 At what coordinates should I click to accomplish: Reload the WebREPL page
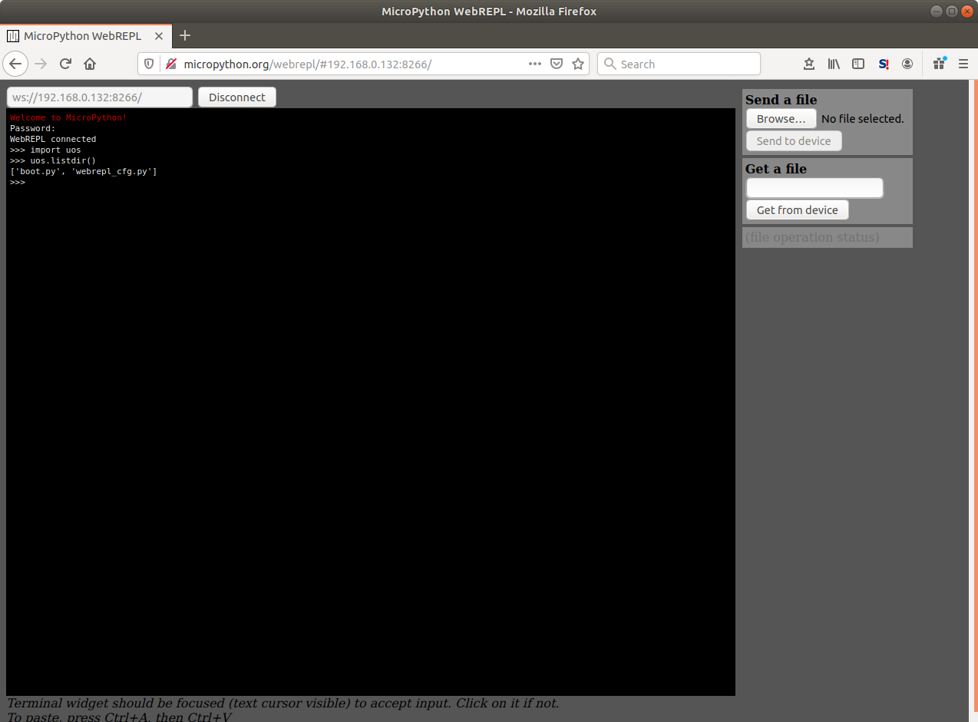point(65,64)
